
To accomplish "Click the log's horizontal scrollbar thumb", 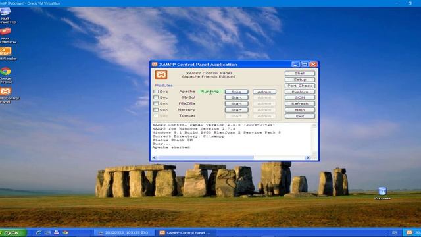I will coord(205,157).
